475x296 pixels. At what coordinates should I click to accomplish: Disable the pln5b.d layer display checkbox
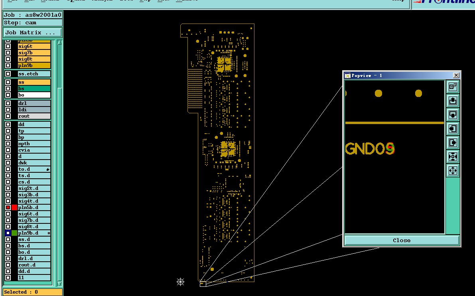(8, 207)
